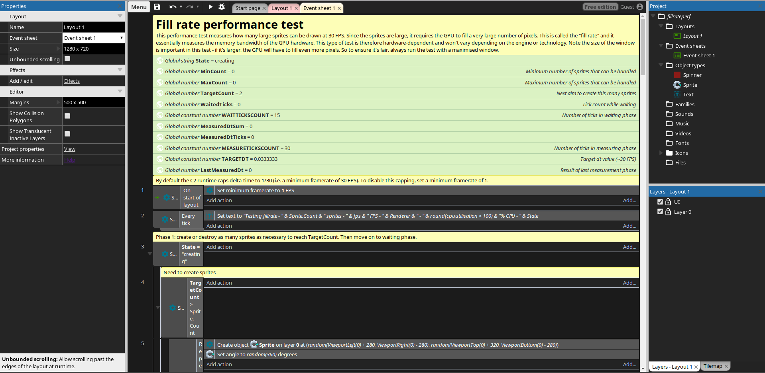Click Add action in event 1
This screenshot has width=765, height=373.
[219, 200]
